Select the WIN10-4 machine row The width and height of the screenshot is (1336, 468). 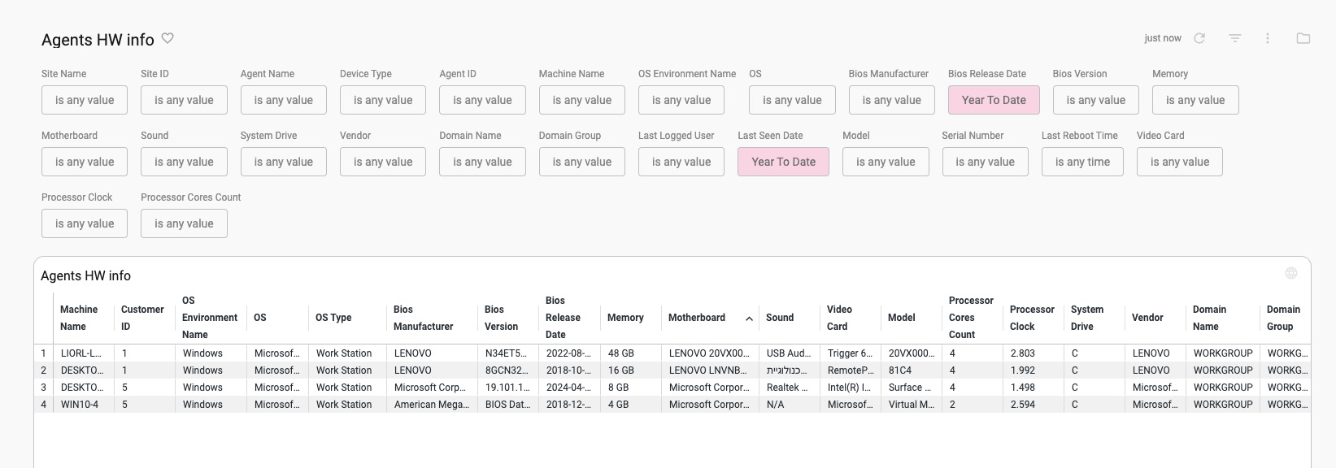pos(672,404)
